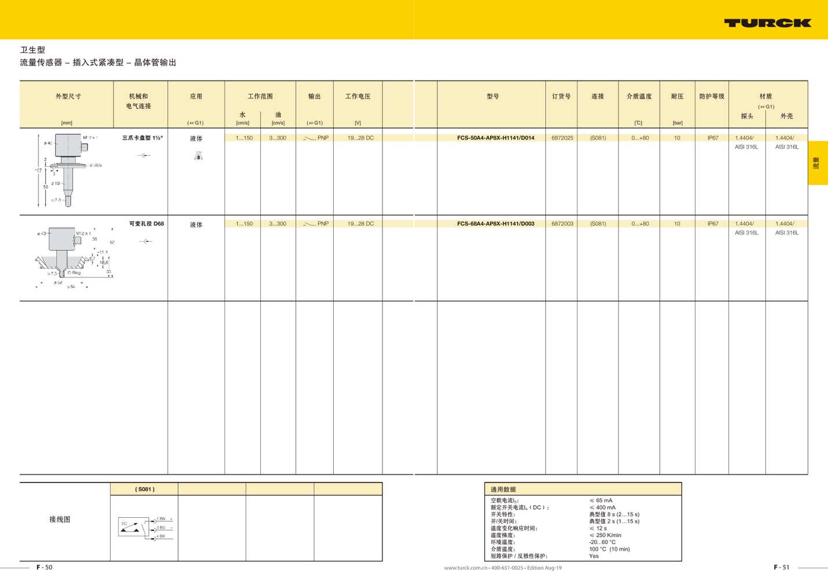This screenshot has height=585, width=828.
Task: Click the 三爪卡盘型 1½" label
Action: (x=143, y=138)
